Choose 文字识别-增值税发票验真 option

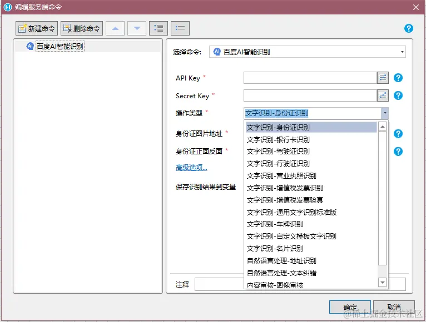click(311, 200)
